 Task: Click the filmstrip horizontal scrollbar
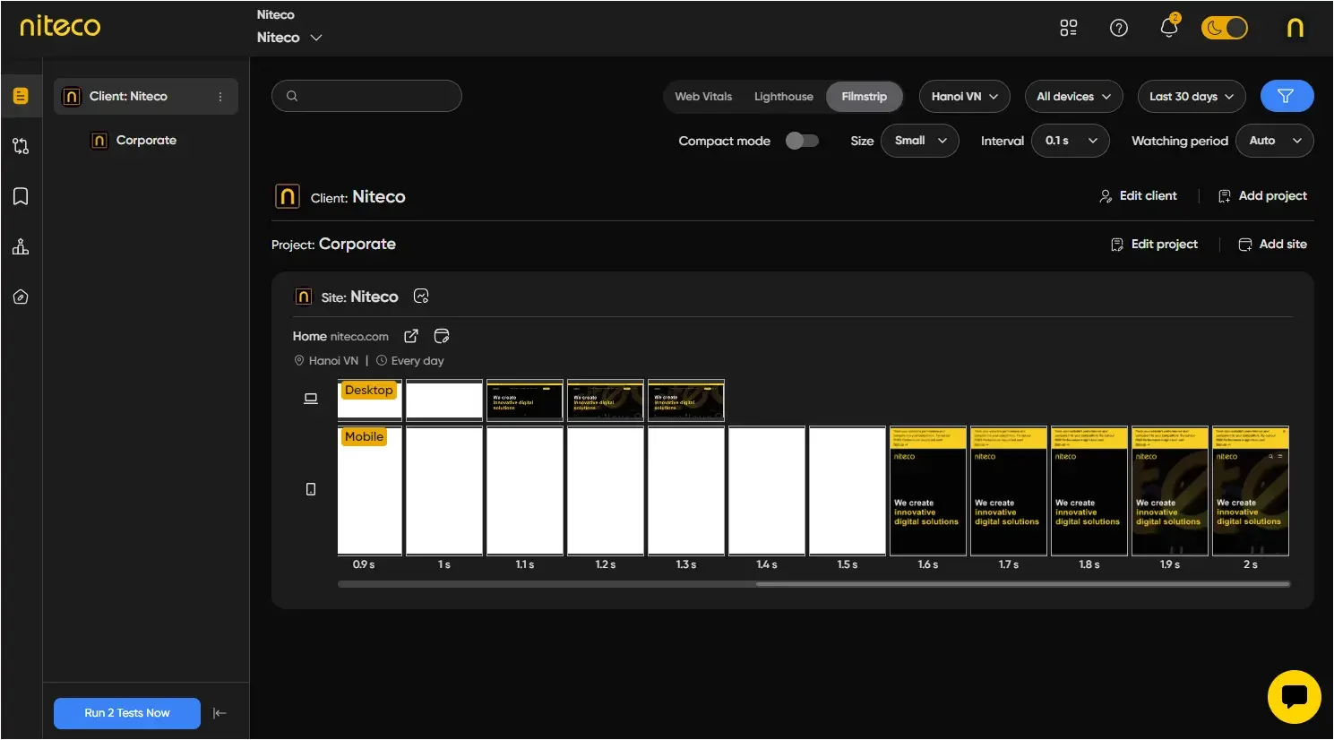pos(813,584)
